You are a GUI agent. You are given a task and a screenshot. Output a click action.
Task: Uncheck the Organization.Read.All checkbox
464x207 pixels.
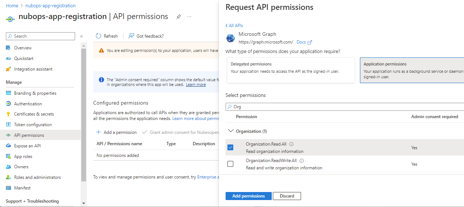[230, 147]
